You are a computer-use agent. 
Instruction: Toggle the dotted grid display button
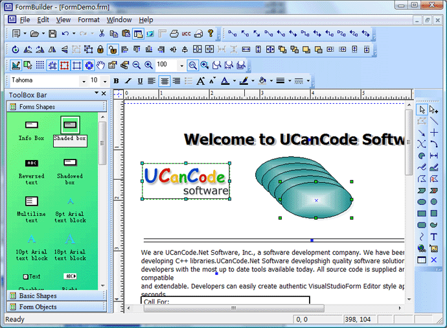pyautogui.click(x=40, y=65)
